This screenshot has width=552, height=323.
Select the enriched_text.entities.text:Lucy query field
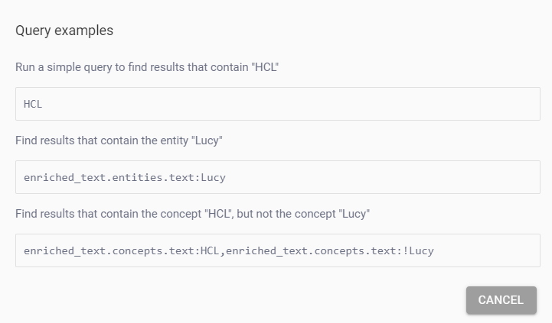click(278, 177)
